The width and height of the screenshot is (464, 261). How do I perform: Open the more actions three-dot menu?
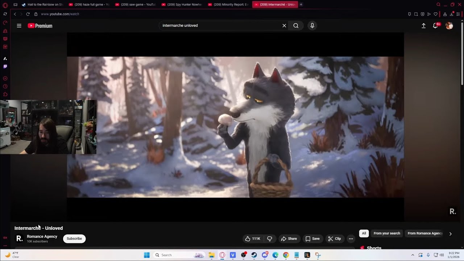pos(351,239)
